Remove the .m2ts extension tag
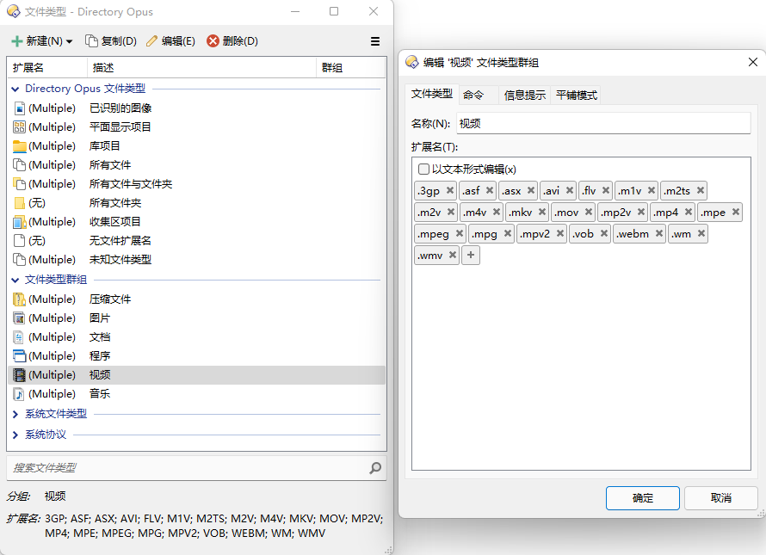Viewport: 766px width, 555px height. coord(701,190)
